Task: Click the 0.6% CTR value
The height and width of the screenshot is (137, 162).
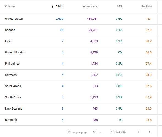Action: (x=119, y=19)
